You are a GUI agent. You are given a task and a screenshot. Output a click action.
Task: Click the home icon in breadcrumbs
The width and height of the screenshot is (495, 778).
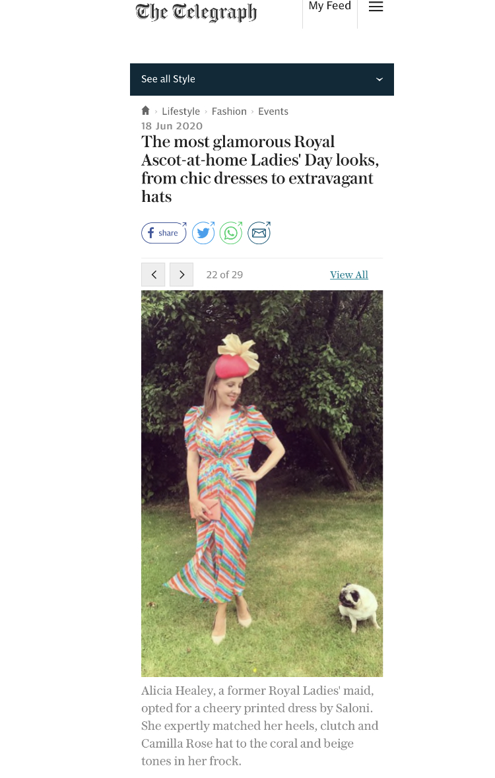coord(146,111)
